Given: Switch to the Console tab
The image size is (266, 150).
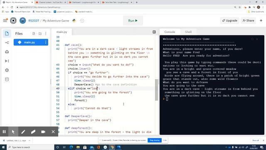Looking at the screenshot, I should coord(170,32).
